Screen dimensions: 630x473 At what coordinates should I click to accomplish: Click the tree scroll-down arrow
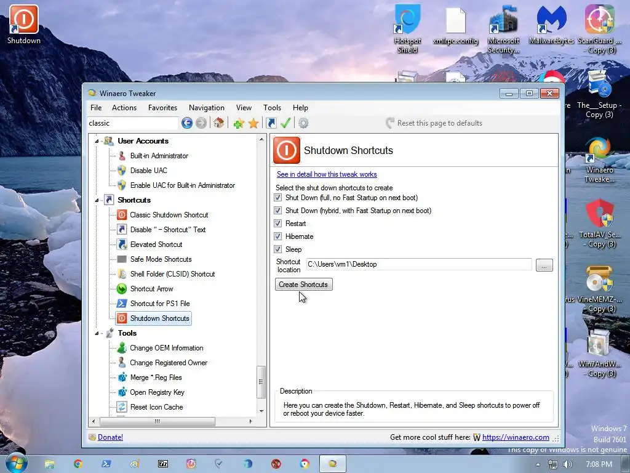pos(261,411)
